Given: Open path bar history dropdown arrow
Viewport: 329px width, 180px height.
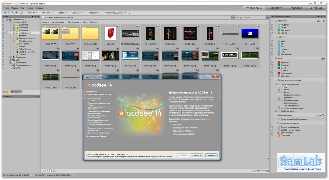Looking at the screenshot, I should pyautogui.click(x=233, y=18).
